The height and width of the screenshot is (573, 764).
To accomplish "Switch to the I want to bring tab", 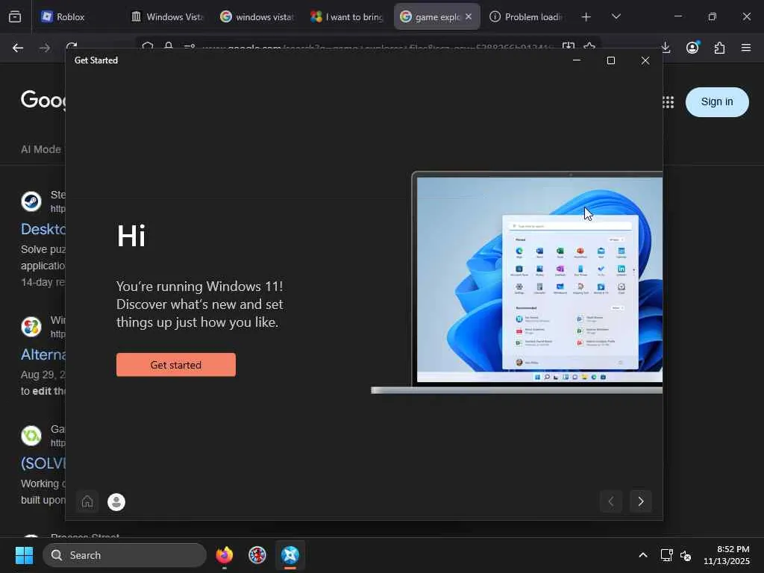I will click(346, 16).
